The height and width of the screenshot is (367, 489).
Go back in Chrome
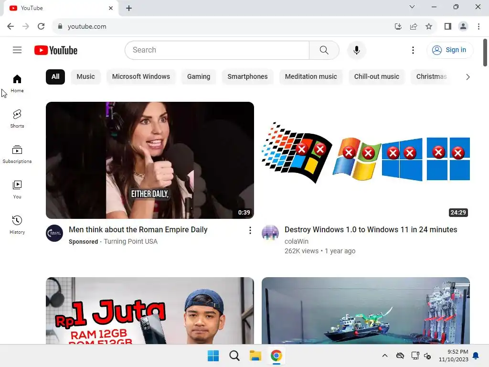click(11, 27)
